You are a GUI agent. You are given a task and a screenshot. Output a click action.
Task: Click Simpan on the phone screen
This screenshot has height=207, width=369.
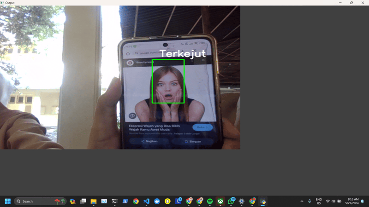[x=193, y=142]
